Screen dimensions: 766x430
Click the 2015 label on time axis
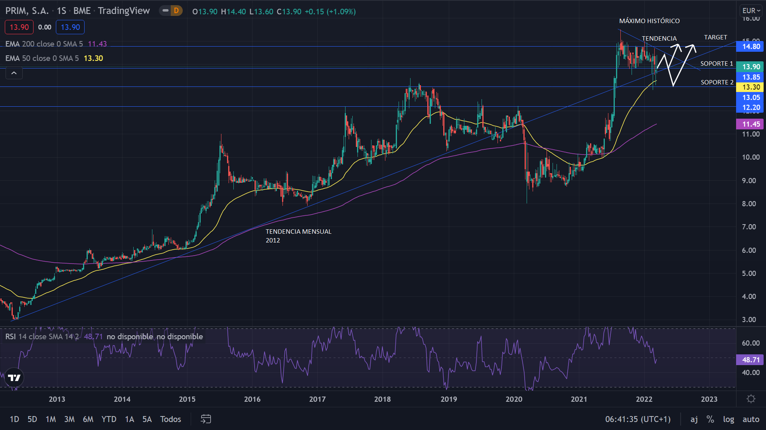(x=187, y=399)
